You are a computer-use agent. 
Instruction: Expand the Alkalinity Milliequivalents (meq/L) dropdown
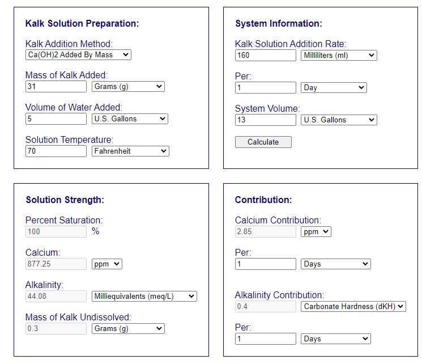144,297
